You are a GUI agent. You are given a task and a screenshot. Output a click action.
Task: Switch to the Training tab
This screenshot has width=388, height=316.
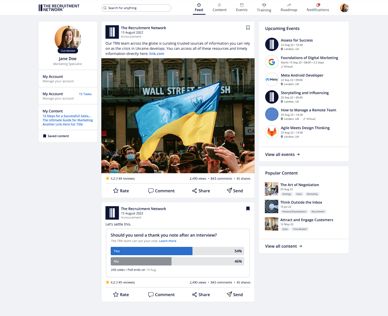264,8
